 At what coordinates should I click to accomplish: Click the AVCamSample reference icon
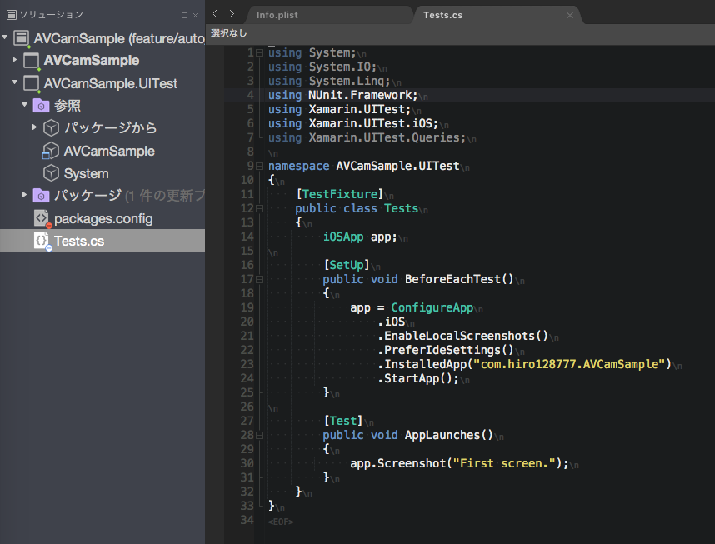[x=51, y=151]
